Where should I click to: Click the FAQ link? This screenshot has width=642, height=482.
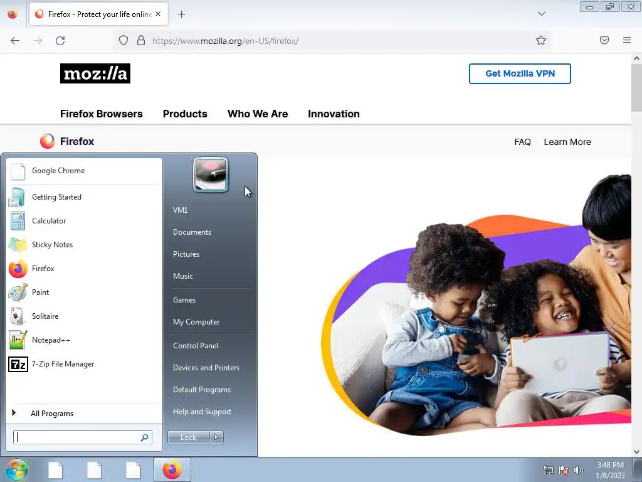point(522,142)
